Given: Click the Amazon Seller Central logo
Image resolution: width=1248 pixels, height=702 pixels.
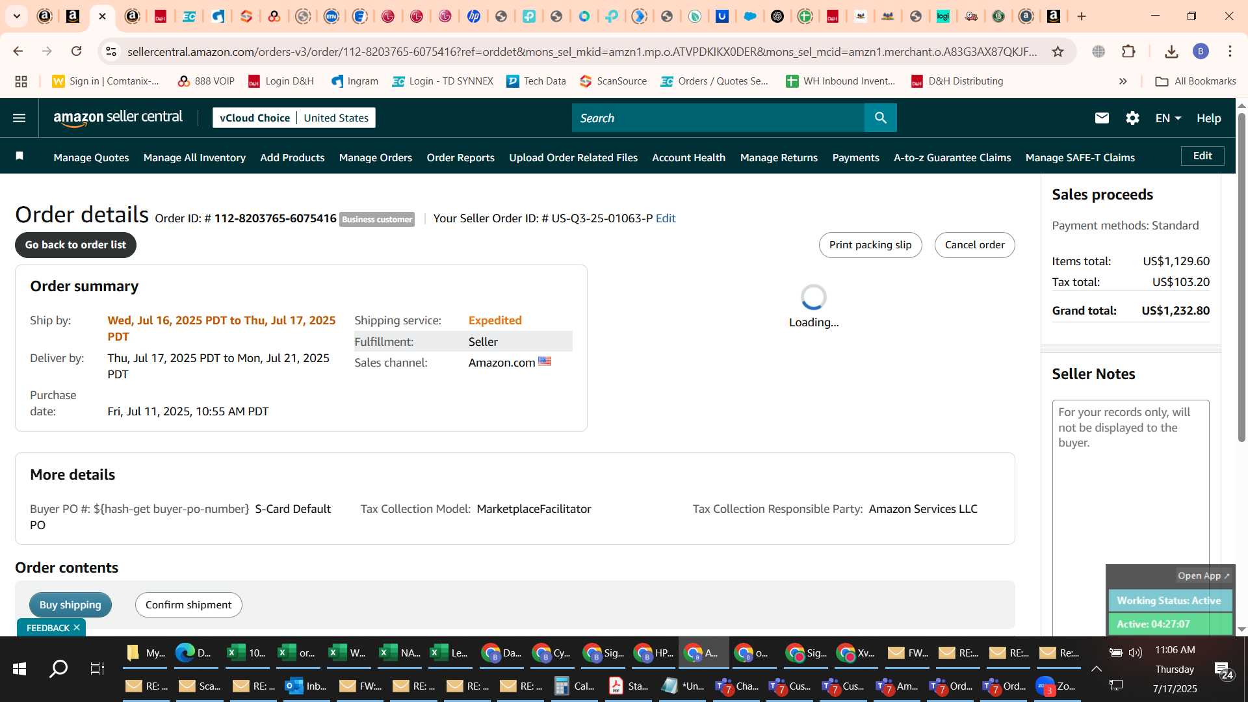Looking at the screenshot, I should (x=118, y=118).
